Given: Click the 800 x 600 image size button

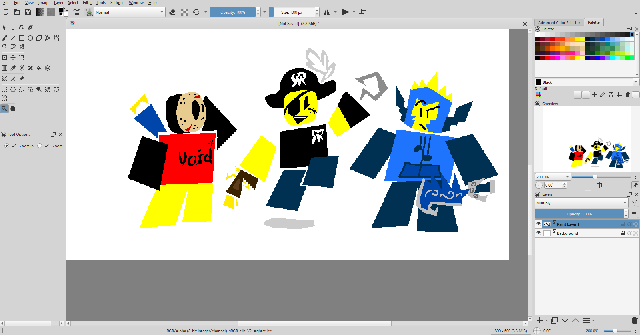Looking at the screenshot, I should (x=510, y=331).
